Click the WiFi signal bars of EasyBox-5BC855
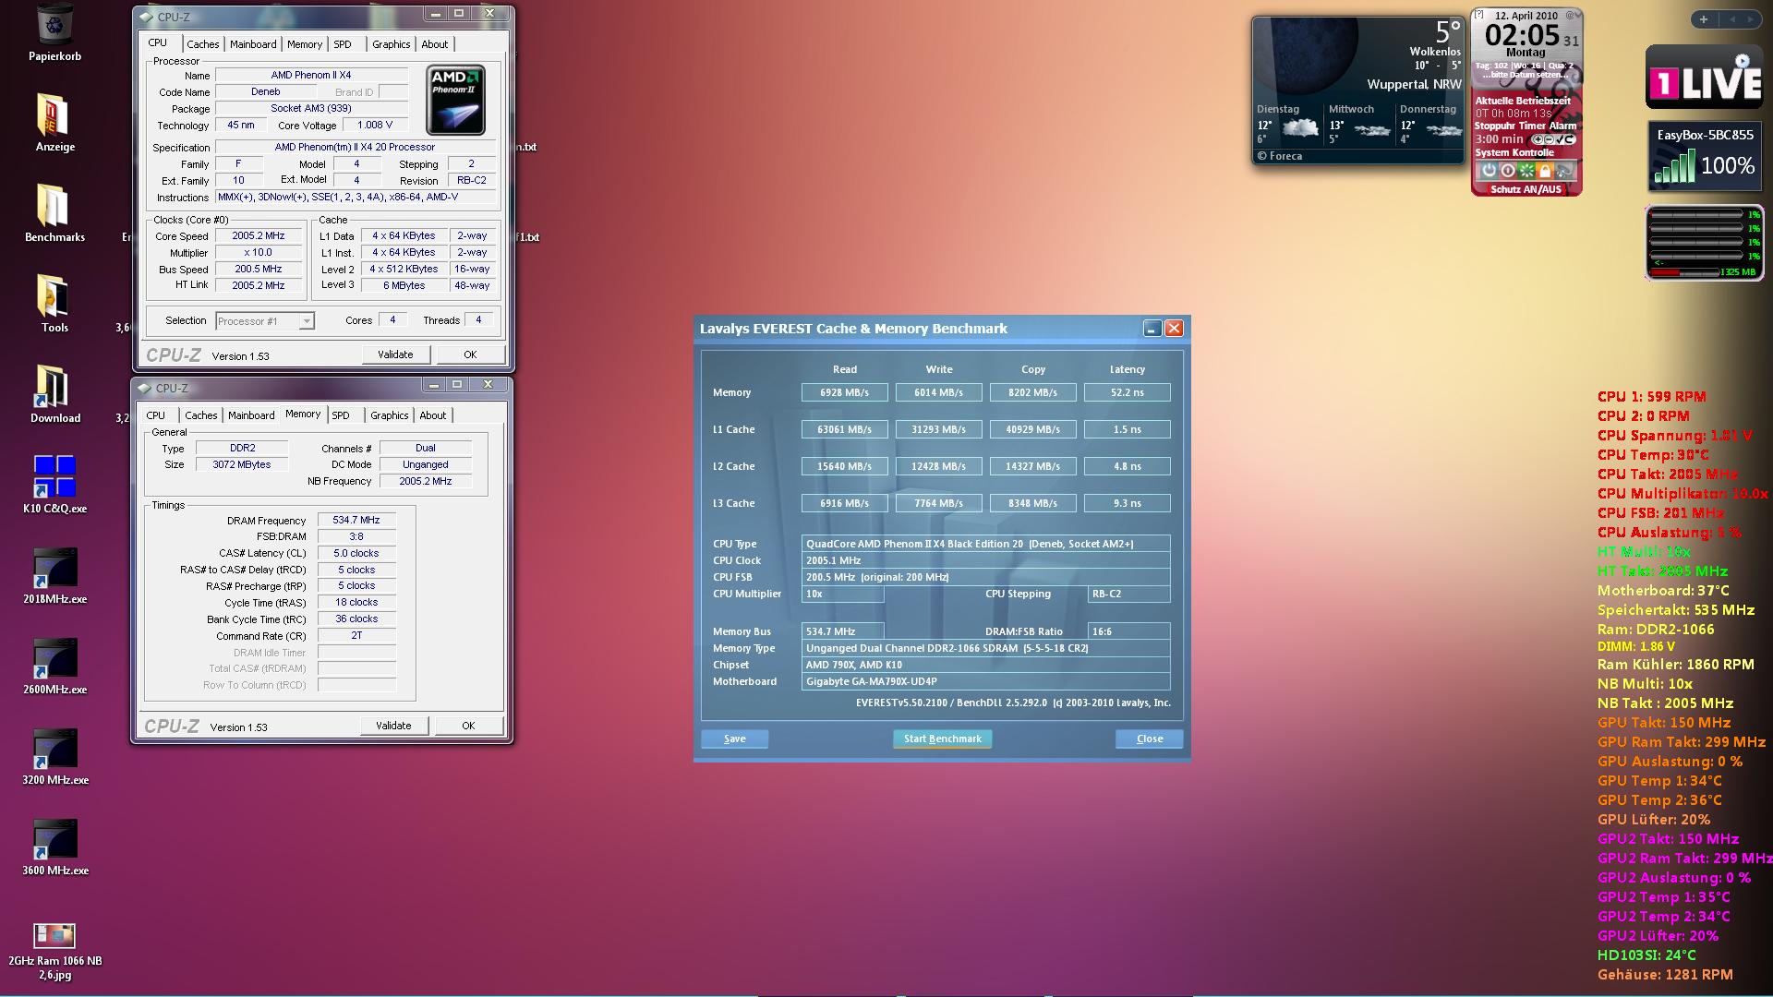The image size is (1773, 997). tap(1675, 167)
